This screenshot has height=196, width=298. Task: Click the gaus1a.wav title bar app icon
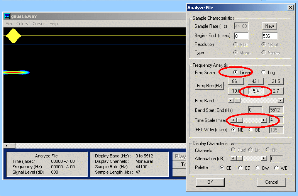tap(7, 16)
